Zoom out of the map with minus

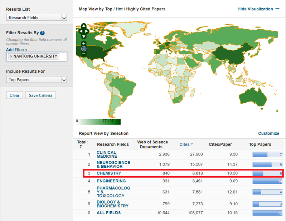[84, 54]
